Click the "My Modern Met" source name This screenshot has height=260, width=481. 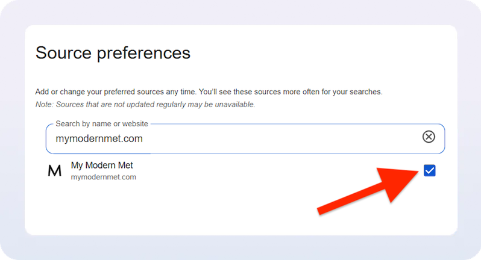[x=102, y=165]
